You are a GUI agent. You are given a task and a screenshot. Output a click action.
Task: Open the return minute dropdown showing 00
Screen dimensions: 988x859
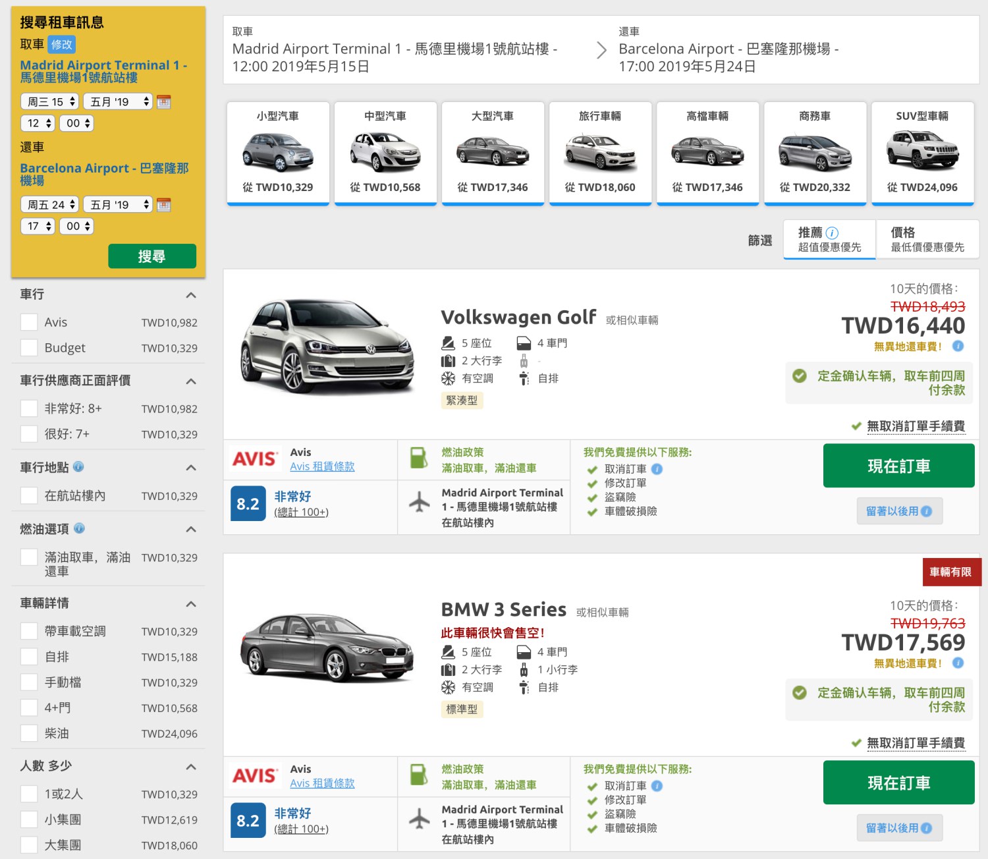pos(76,226)
